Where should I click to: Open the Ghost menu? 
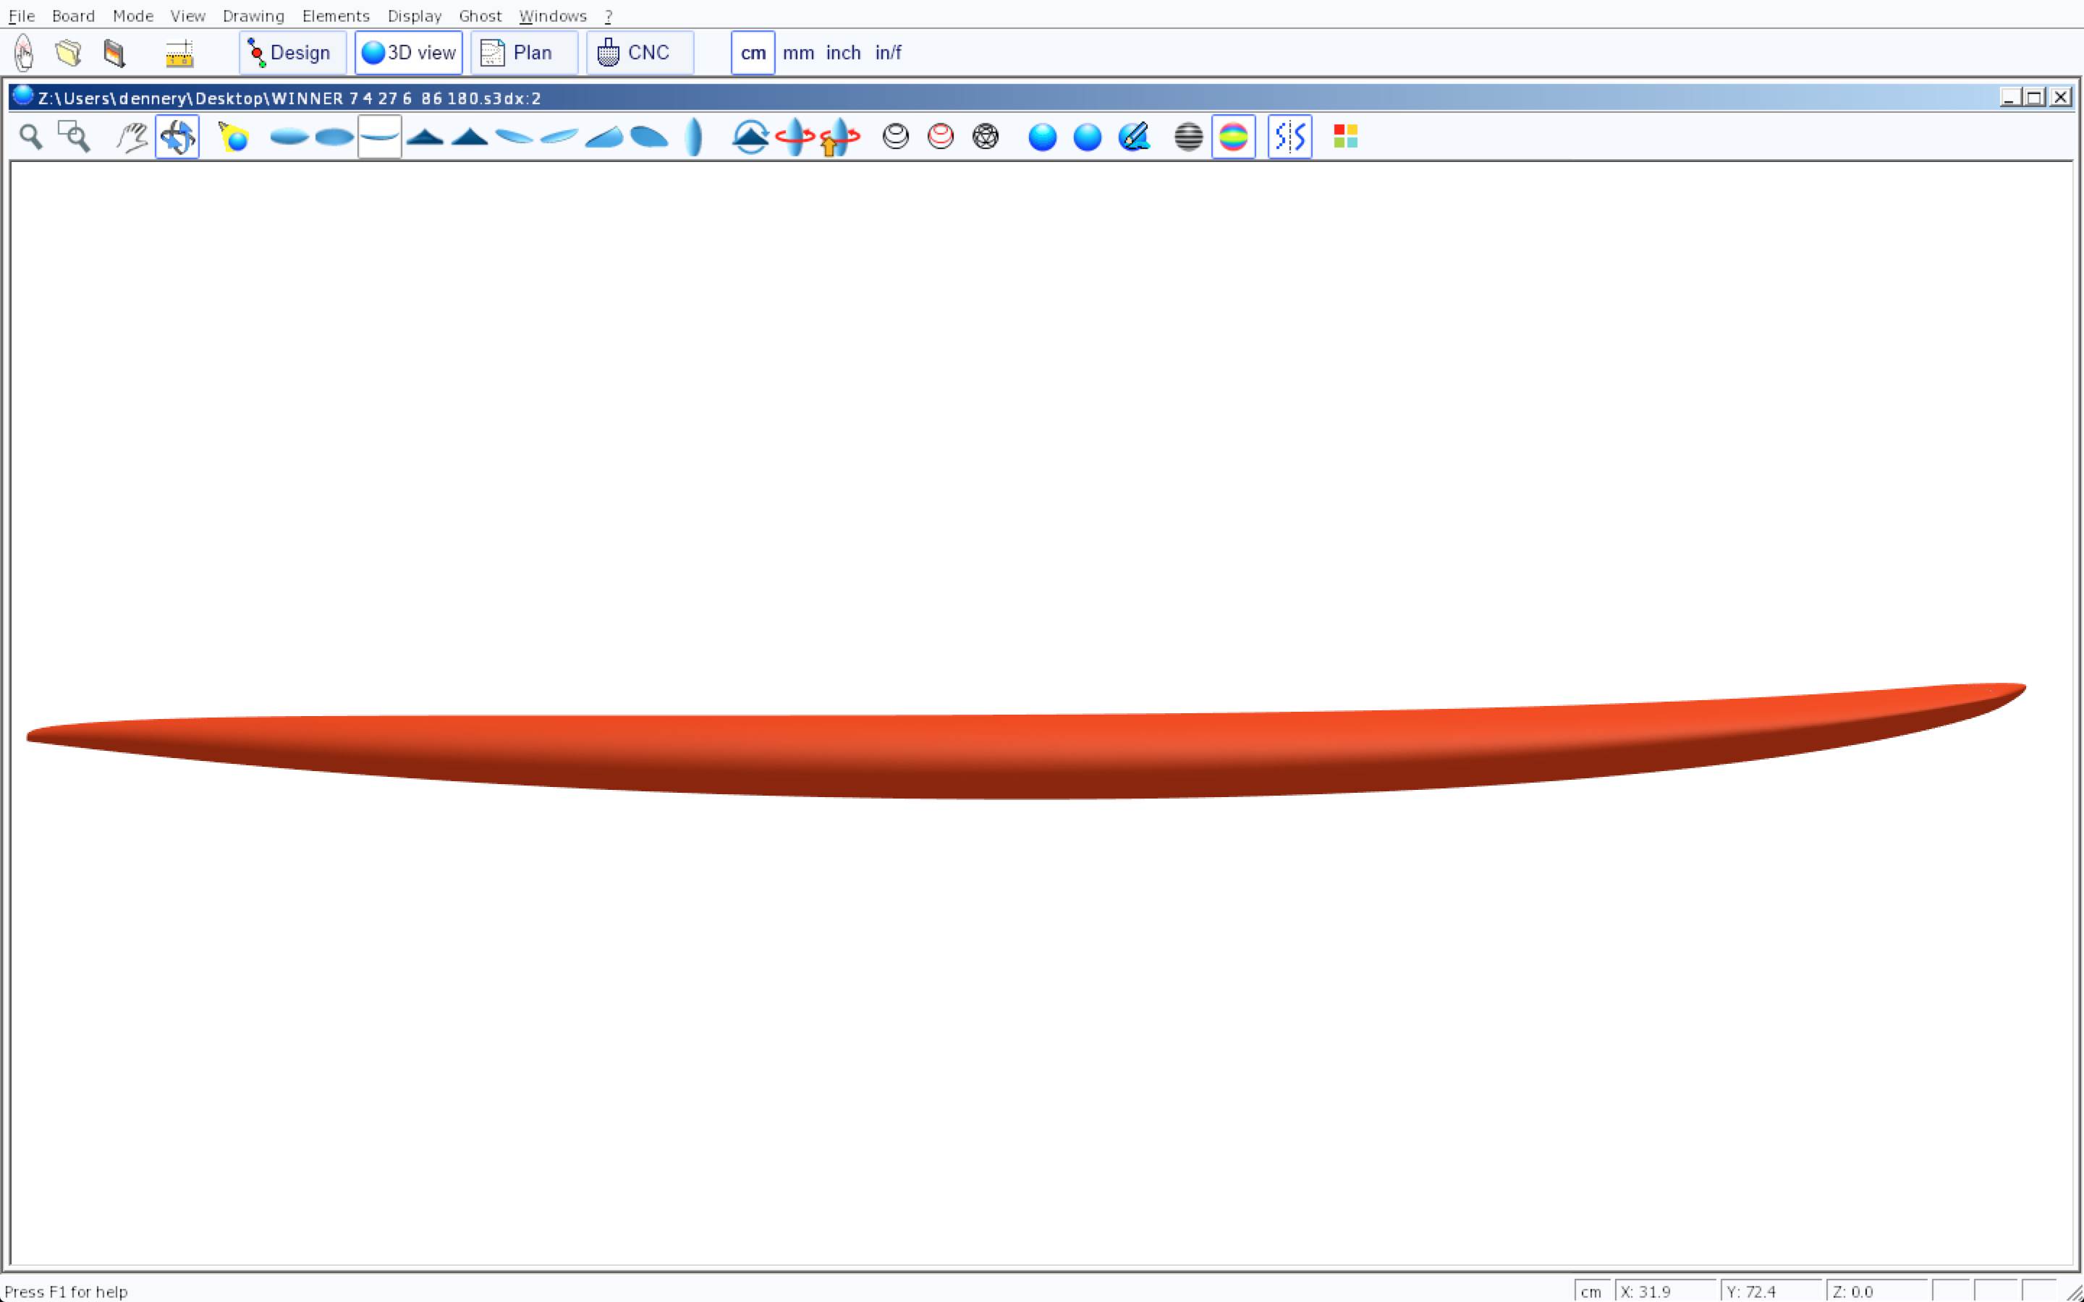[x=480, y=15]
